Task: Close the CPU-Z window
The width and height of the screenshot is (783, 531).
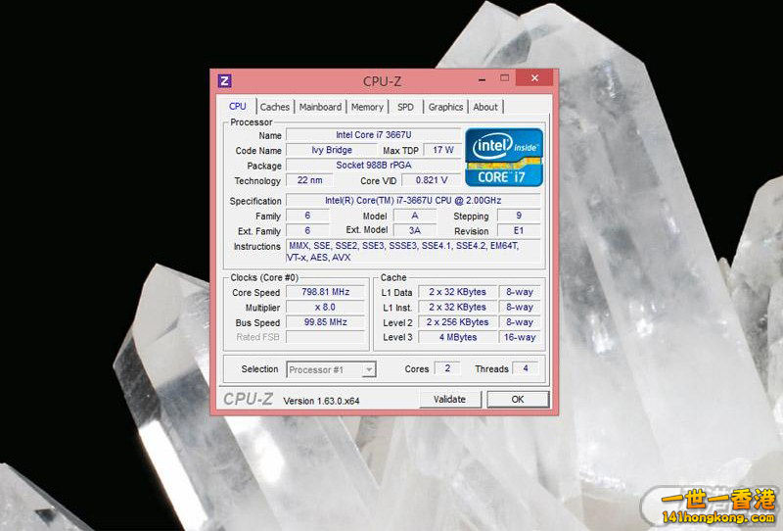Action: point(533,78)
